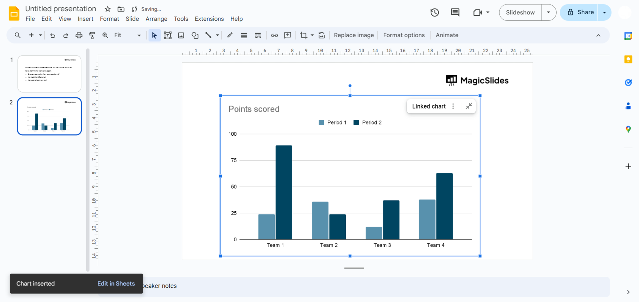Click Replace image
The image size is (639, 302).
[354, 35]
